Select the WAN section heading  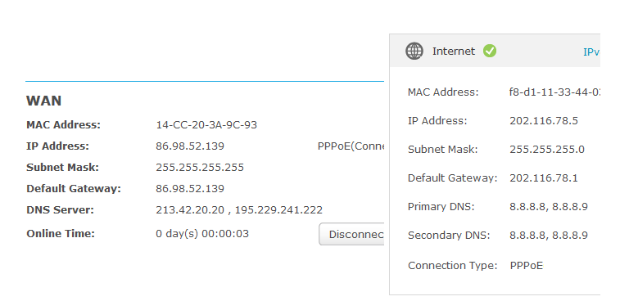point(44,101)
